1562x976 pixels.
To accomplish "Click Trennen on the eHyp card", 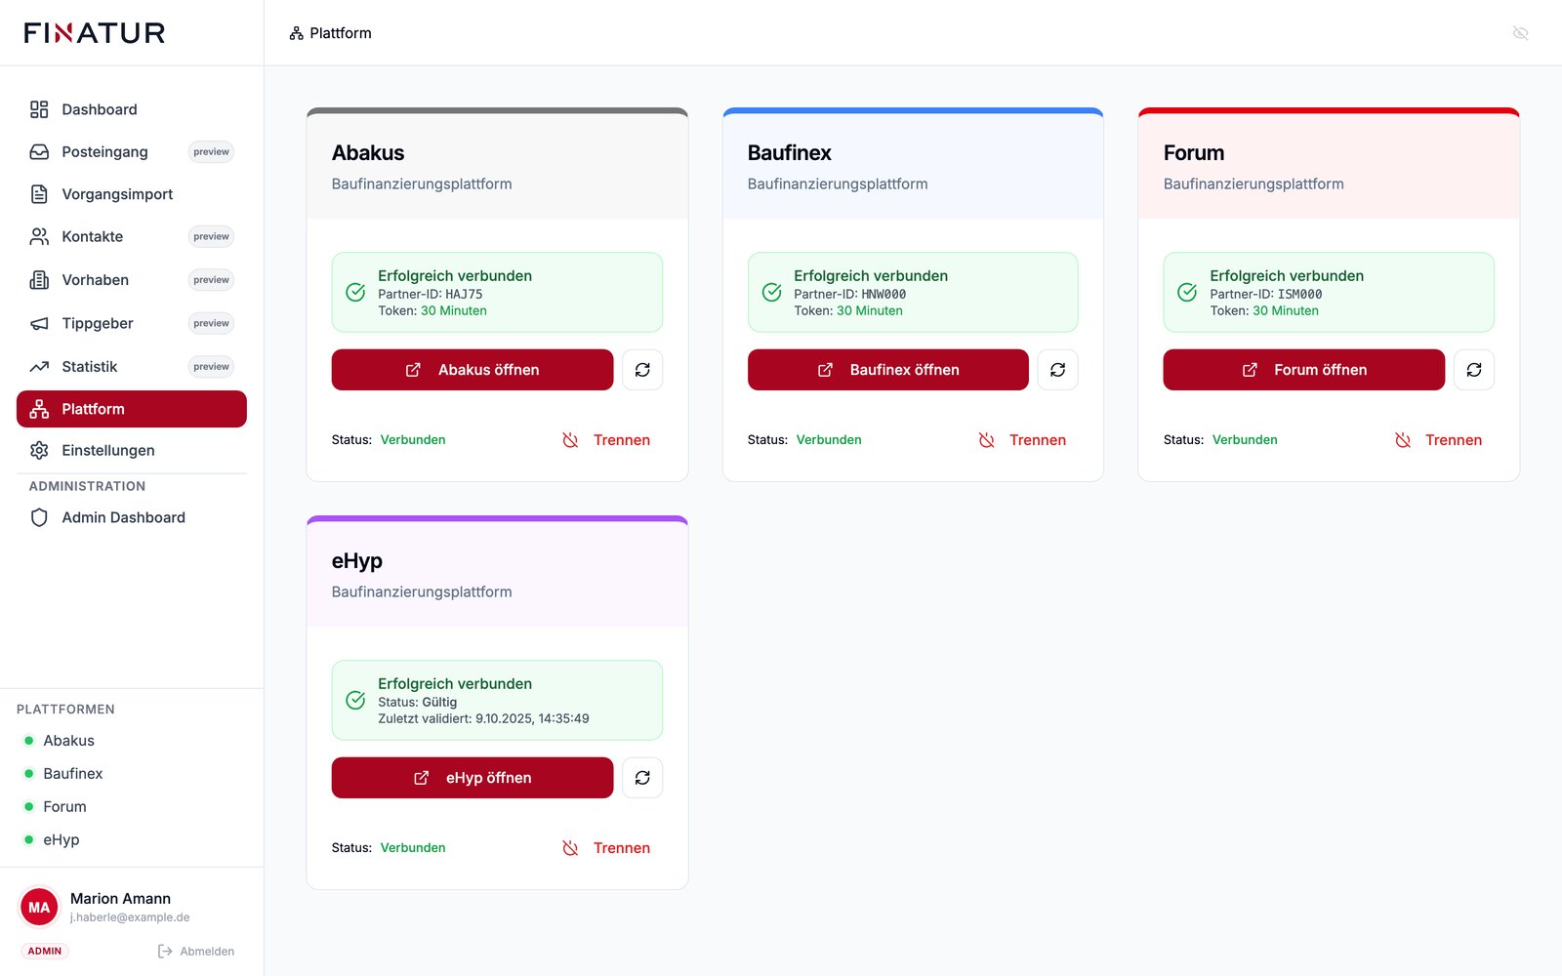I will pyautogui.click(x=606, y=848).
